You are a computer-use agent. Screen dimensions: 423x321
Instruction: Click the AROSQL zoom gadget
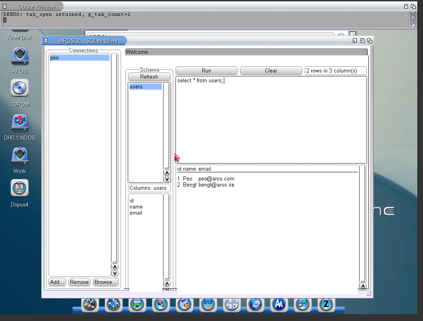click(362, 41)
